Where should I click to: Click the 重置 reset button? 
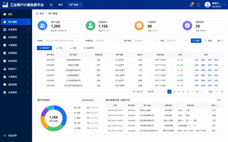(208, 41)
